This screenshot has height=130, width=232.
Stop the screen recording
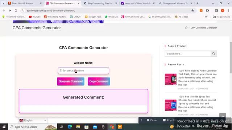tap(167, 120)
